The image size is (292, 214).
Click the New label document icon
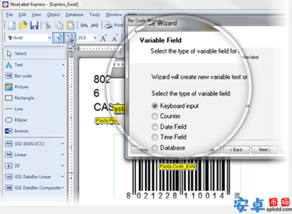[12, 25]
